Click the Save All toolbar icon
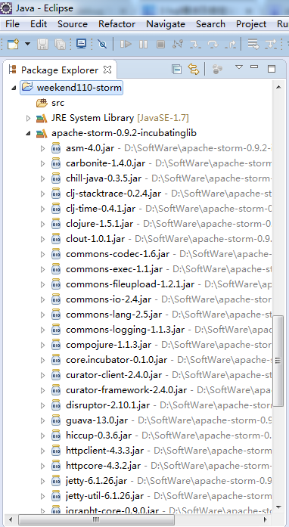Screen dimensions: 289x527 (x=60, y=44)
